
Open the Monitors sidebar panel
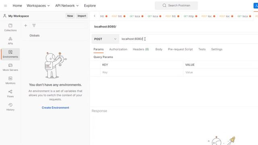point(10,81)
